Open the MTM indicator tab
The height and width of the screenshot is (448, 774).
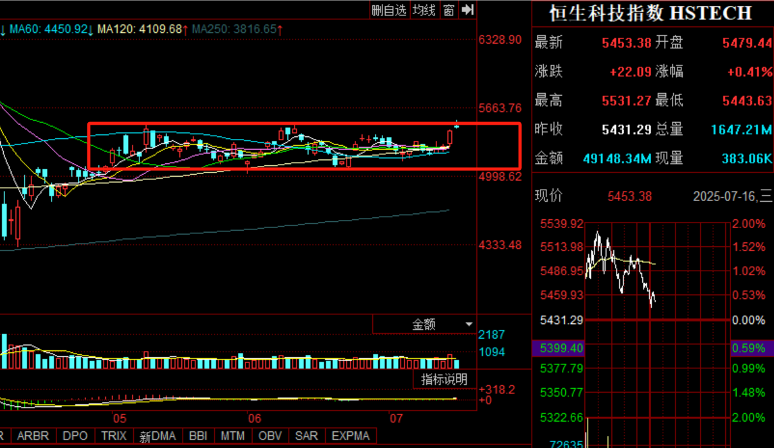pos(233,436)
